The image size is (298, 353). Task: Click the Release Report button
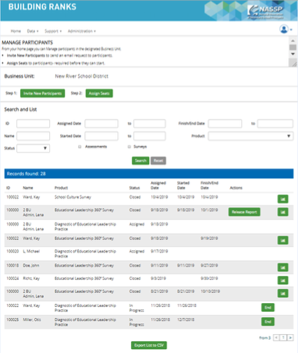(x=244, y=212)
